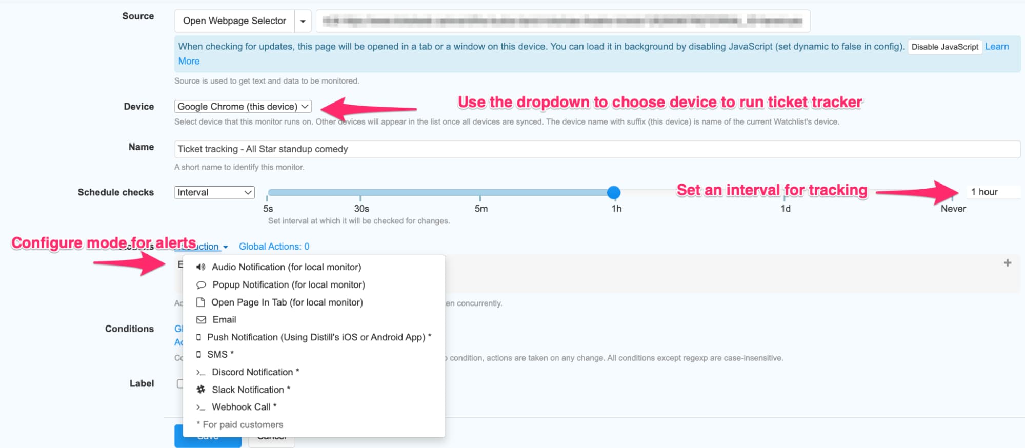This screenshot has width=1025, height=448.
Task: Select the Email option text in the menu
Action: (x=224, y=320)
